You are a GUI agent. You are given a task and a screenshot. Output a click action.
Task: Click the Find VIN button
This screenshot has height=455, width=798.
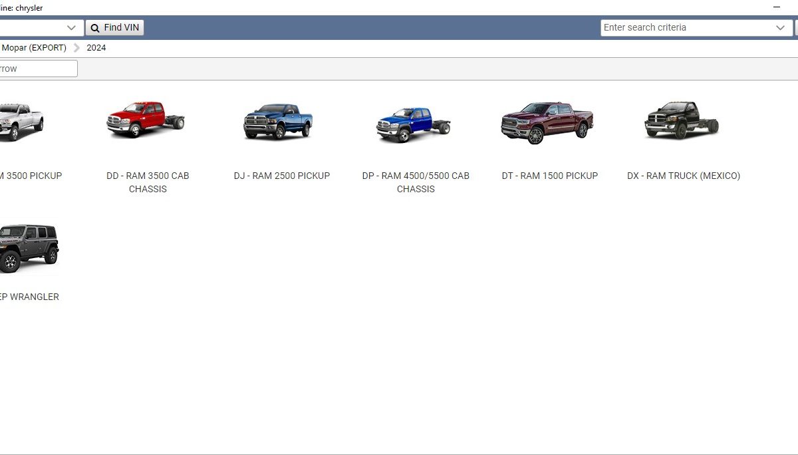click(x=114, y=27)
